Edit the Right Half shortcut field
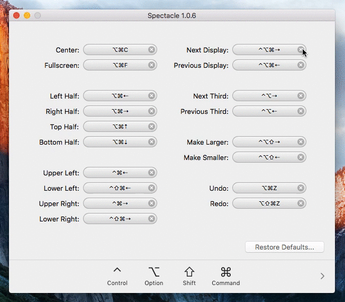This screenshot has height=302, width=345. coord(120,111)
